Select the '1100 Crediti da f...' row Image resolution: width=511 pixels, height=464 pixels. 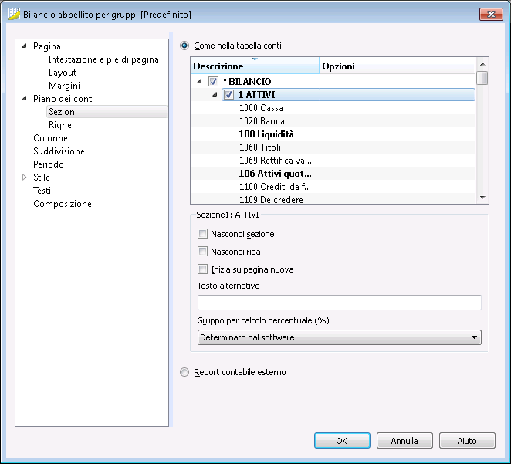point(333,186)
